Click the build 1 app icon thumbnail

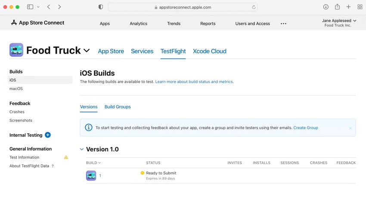click(91, 176)
